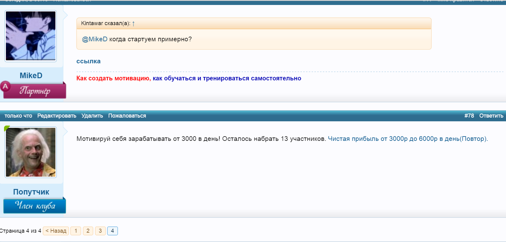Report the post via Пожаловаться

tap(127, 116)
